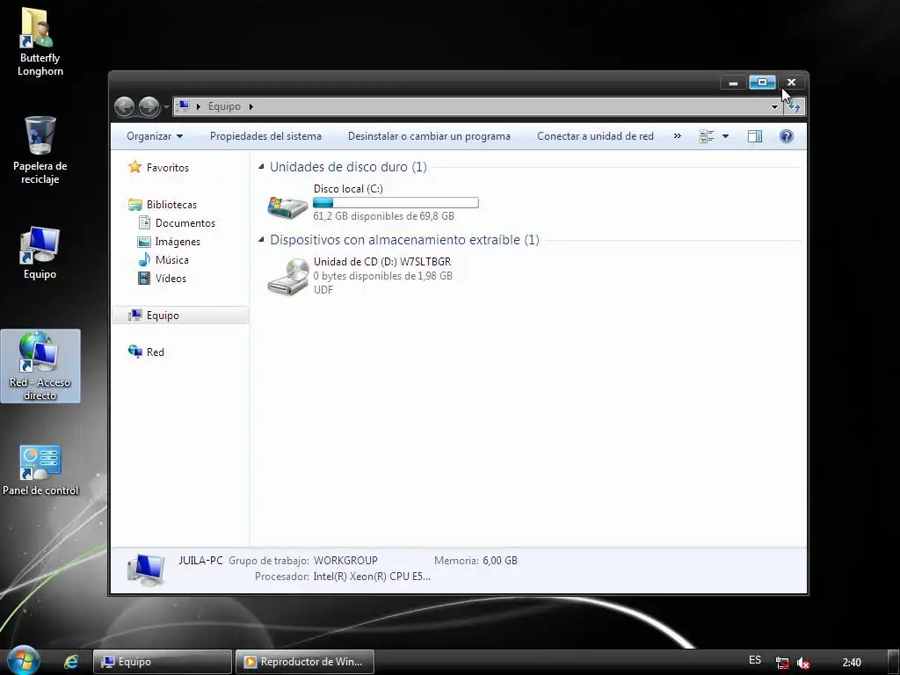Minimize the Equipo window
The width and height of the screenshot is (900, 675).
pyautogui.click(x=733, y=83)
